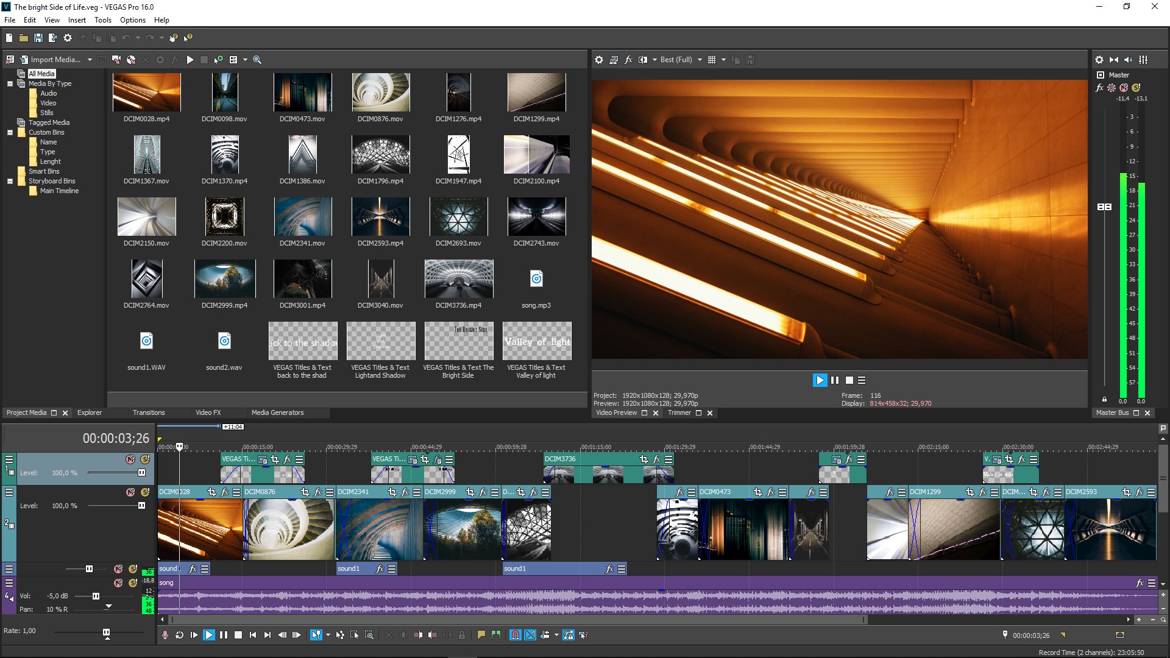Screen dimensions: 1170x658
Task: Open the Video FX tab
Action: click(208, 412)
